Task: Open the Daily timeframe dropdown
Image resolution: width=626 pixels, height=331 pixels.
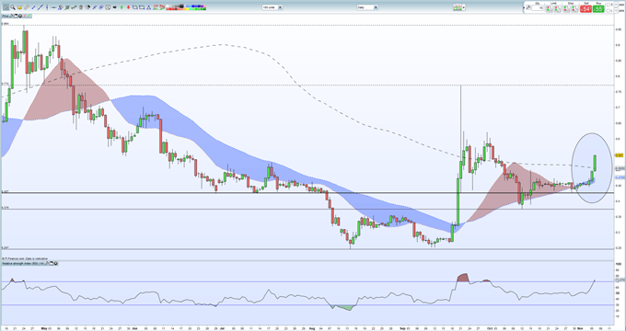Action: (x=367, y=7)
